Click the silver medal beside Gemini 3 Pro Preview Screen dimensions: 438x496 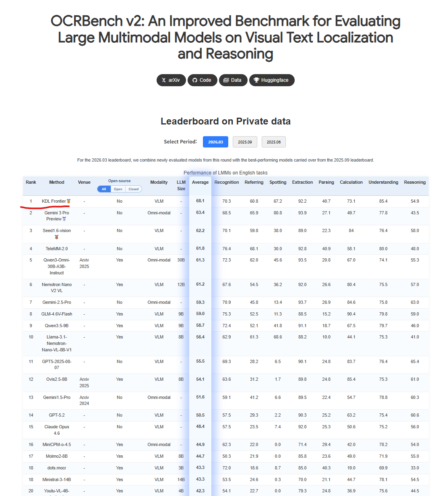point(64,219)
